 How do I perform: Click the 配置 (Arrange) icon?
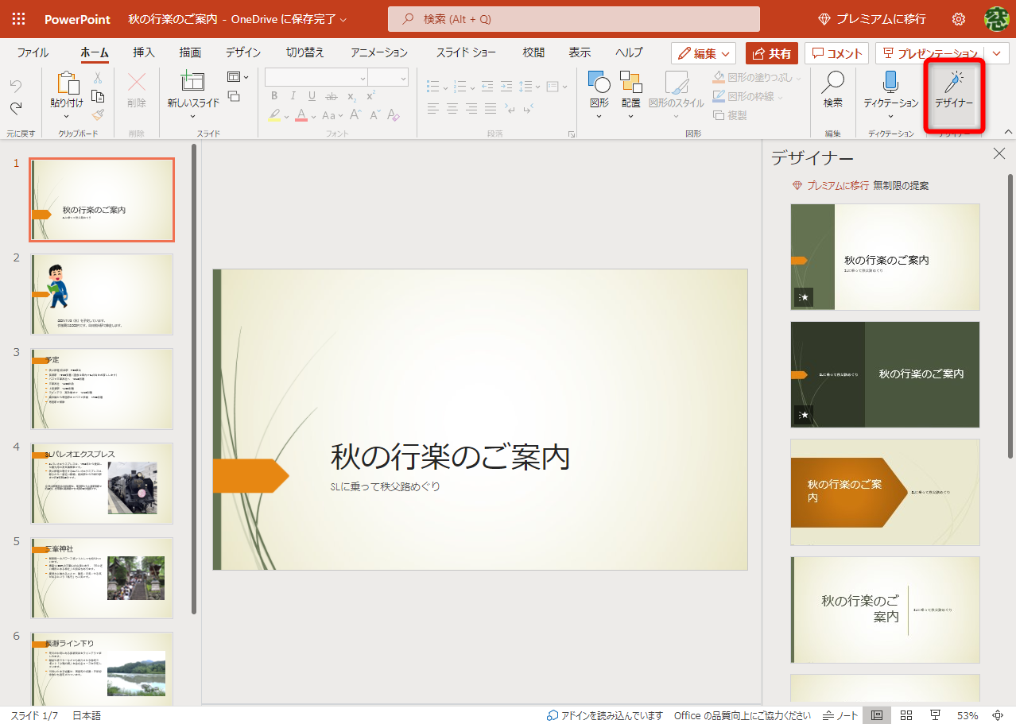(630, 90)
